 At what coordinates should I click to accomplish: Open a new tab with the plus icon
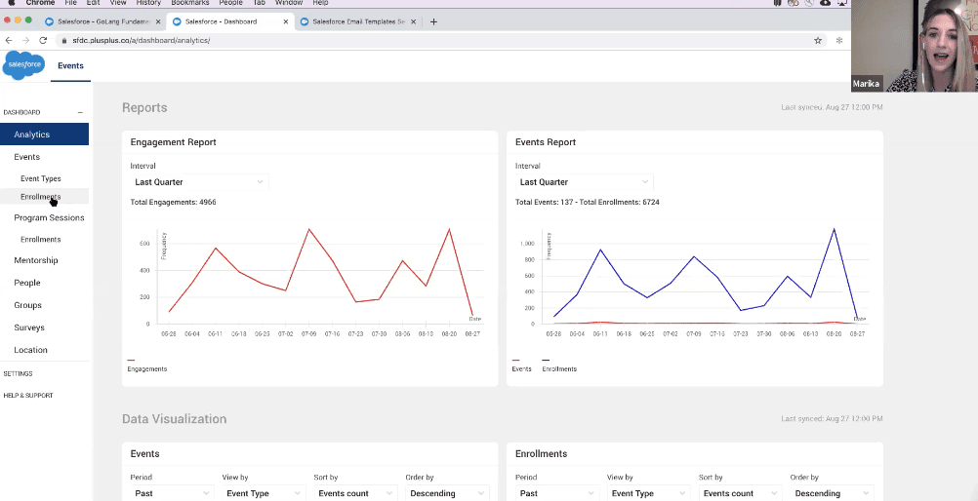pyautogui.click(x=433, y=21)
